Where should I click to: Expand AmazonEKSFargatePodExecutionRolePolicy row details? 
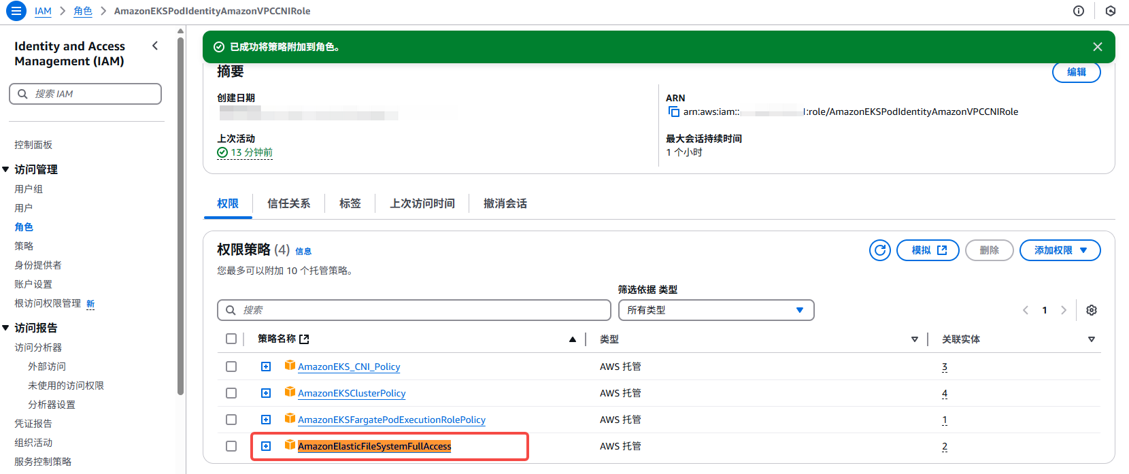coord(266,420)
